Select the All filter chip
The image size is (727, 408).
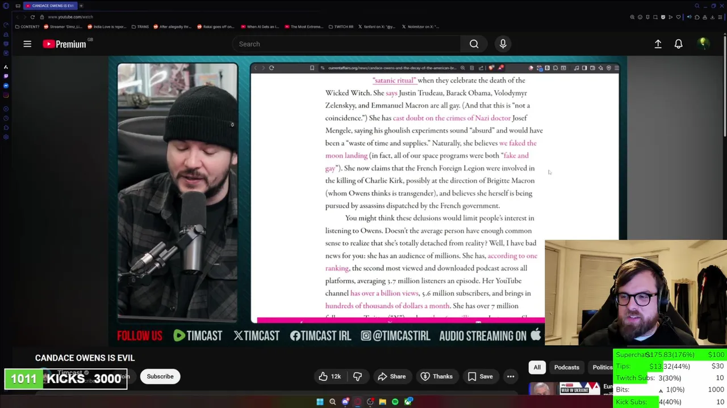[537, 367]
